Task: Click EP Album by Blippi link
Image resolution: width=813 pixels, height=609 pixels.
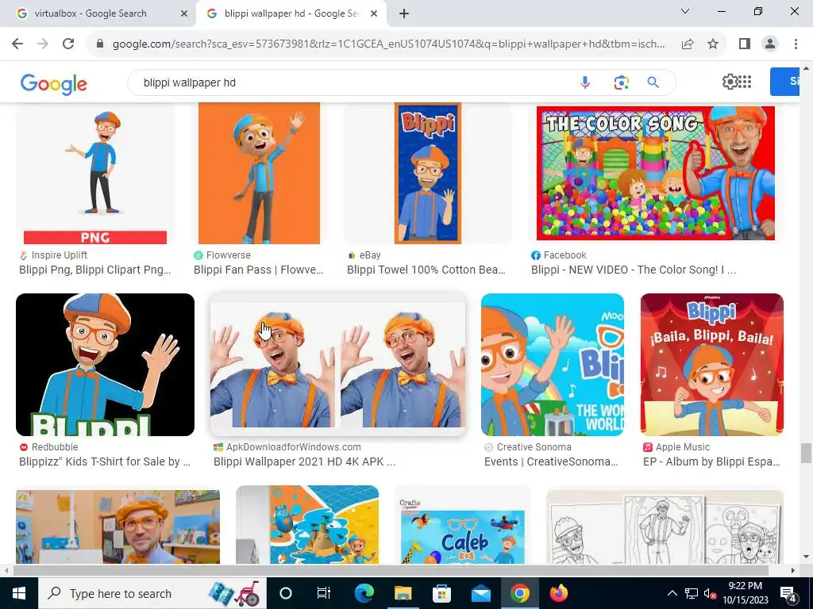Action: click(x=711, y=462)
